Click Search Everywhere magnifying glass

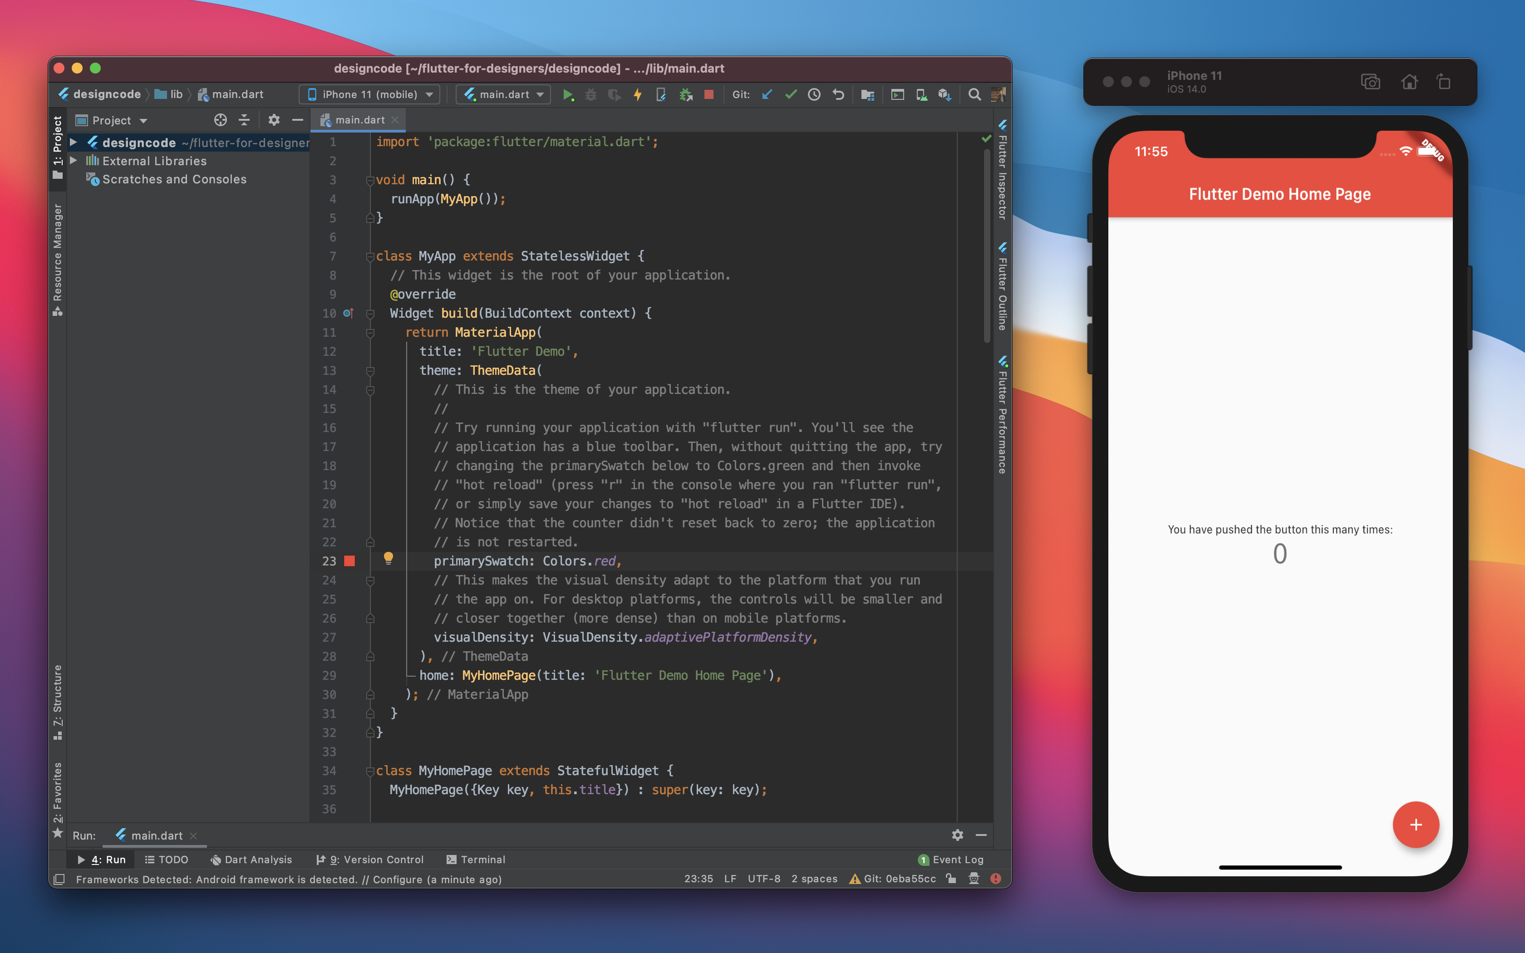coord(974,94)
